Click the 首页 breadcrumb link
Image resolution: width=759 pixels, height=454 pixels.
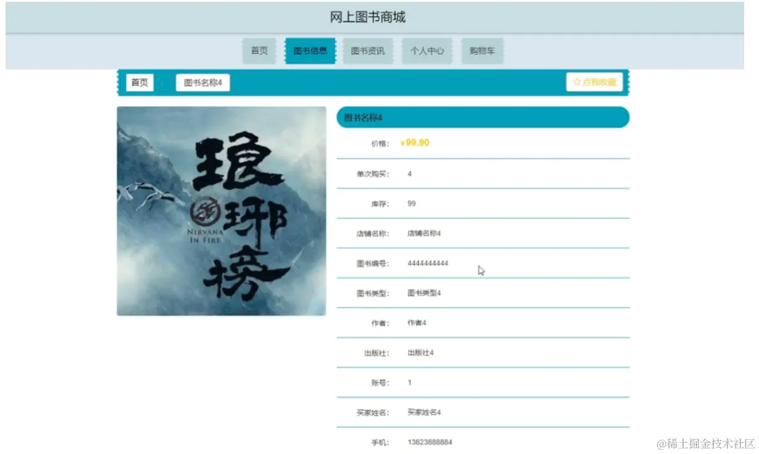point(140,83)
